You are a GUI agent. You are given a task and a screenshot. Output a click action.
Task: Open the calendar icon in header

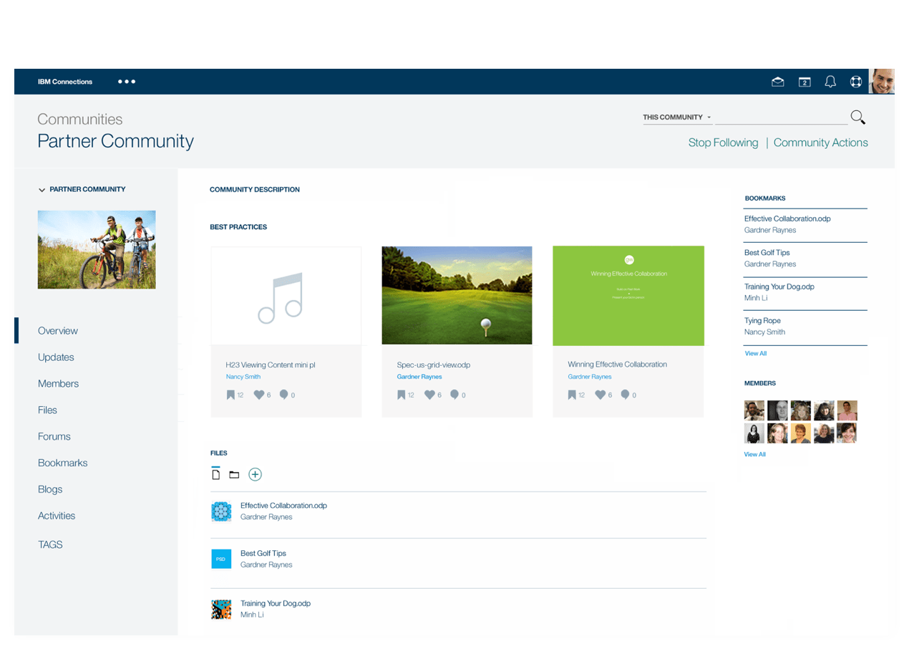pyautogui.click(x=805, y=82)
